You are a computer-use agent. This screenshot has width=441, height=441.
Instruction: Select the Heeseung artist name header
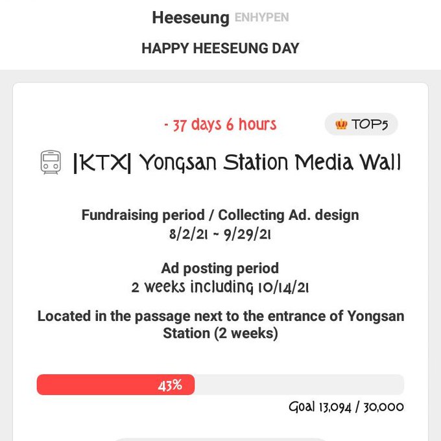191,18
